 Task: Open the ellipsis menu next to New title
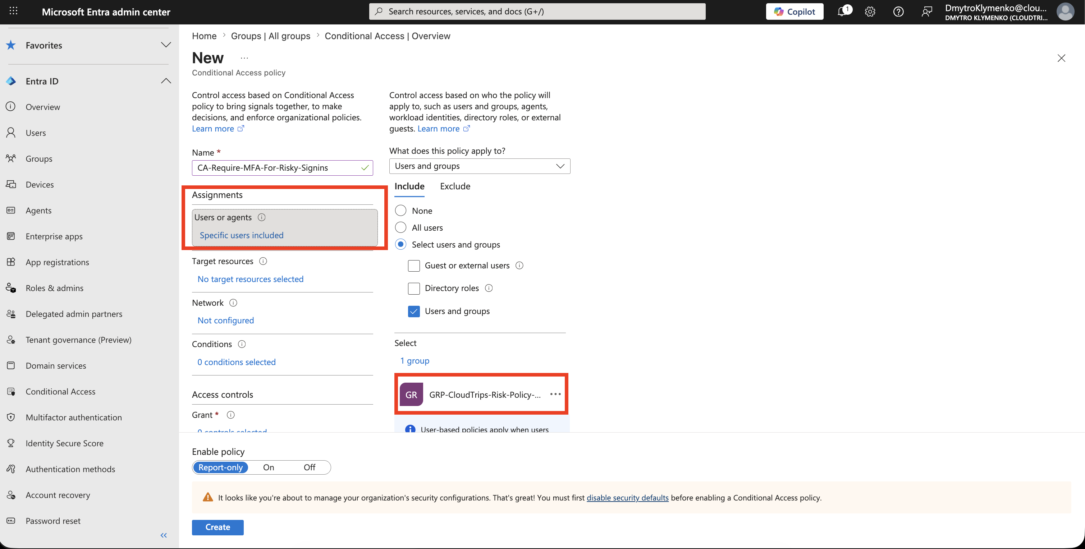pos(244,58)
